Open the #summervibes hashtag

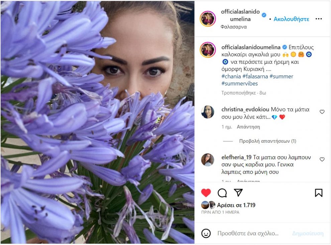pyautogui.click(x=240, y=83)
